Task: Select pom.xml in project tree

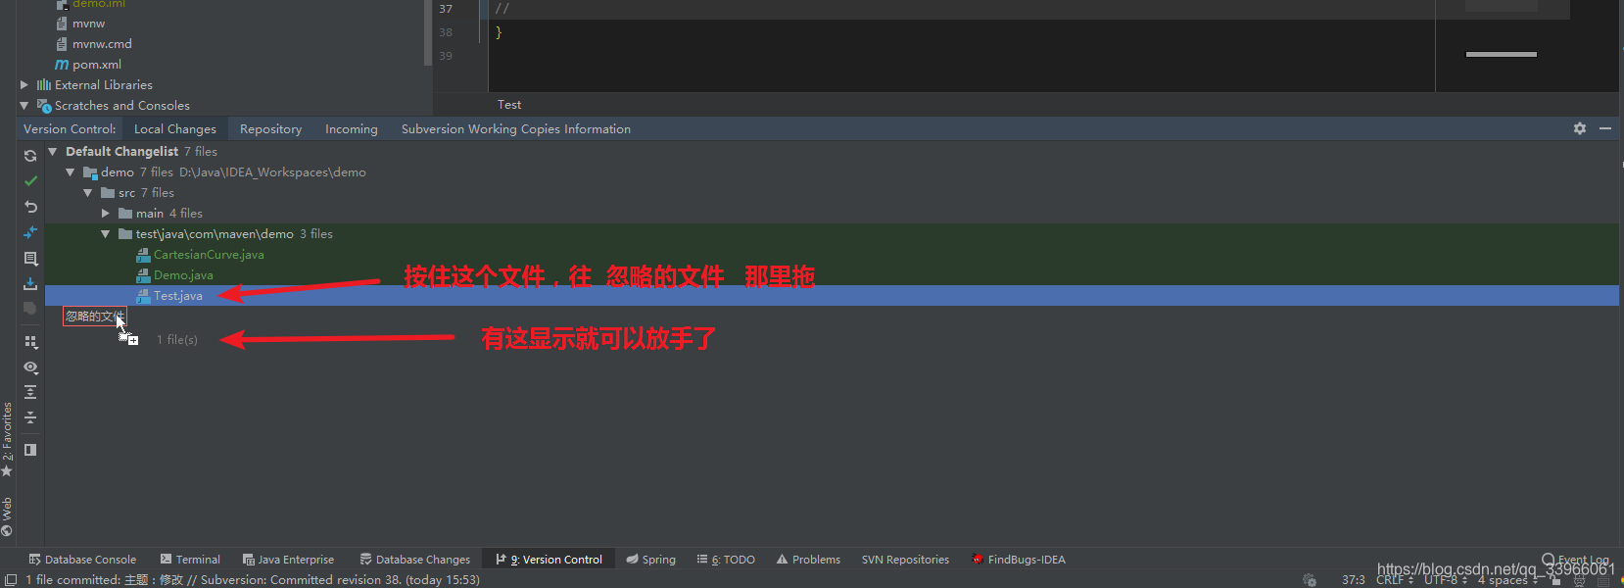Action: point(97,65)
